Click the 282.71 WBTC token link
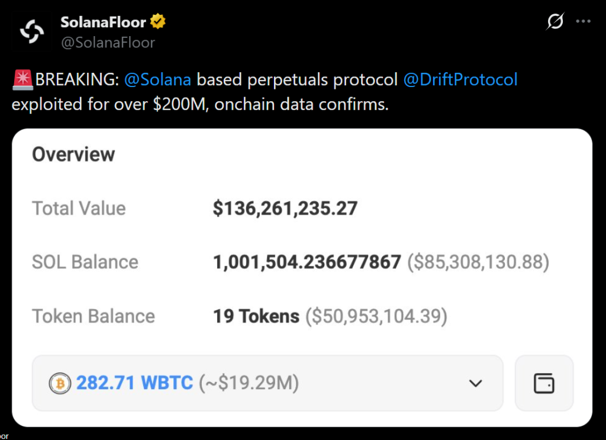The image size is (606, 440). pos(134,383)
